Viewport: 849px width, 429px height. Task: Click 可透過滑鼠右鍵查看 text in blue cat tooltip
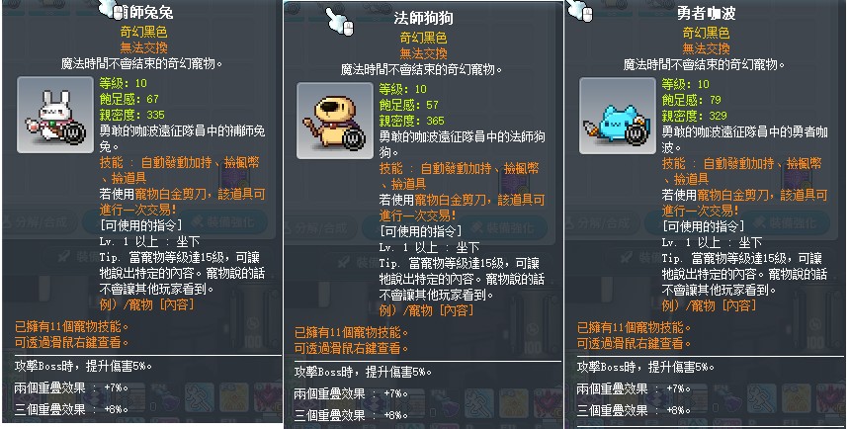[635, 343]
